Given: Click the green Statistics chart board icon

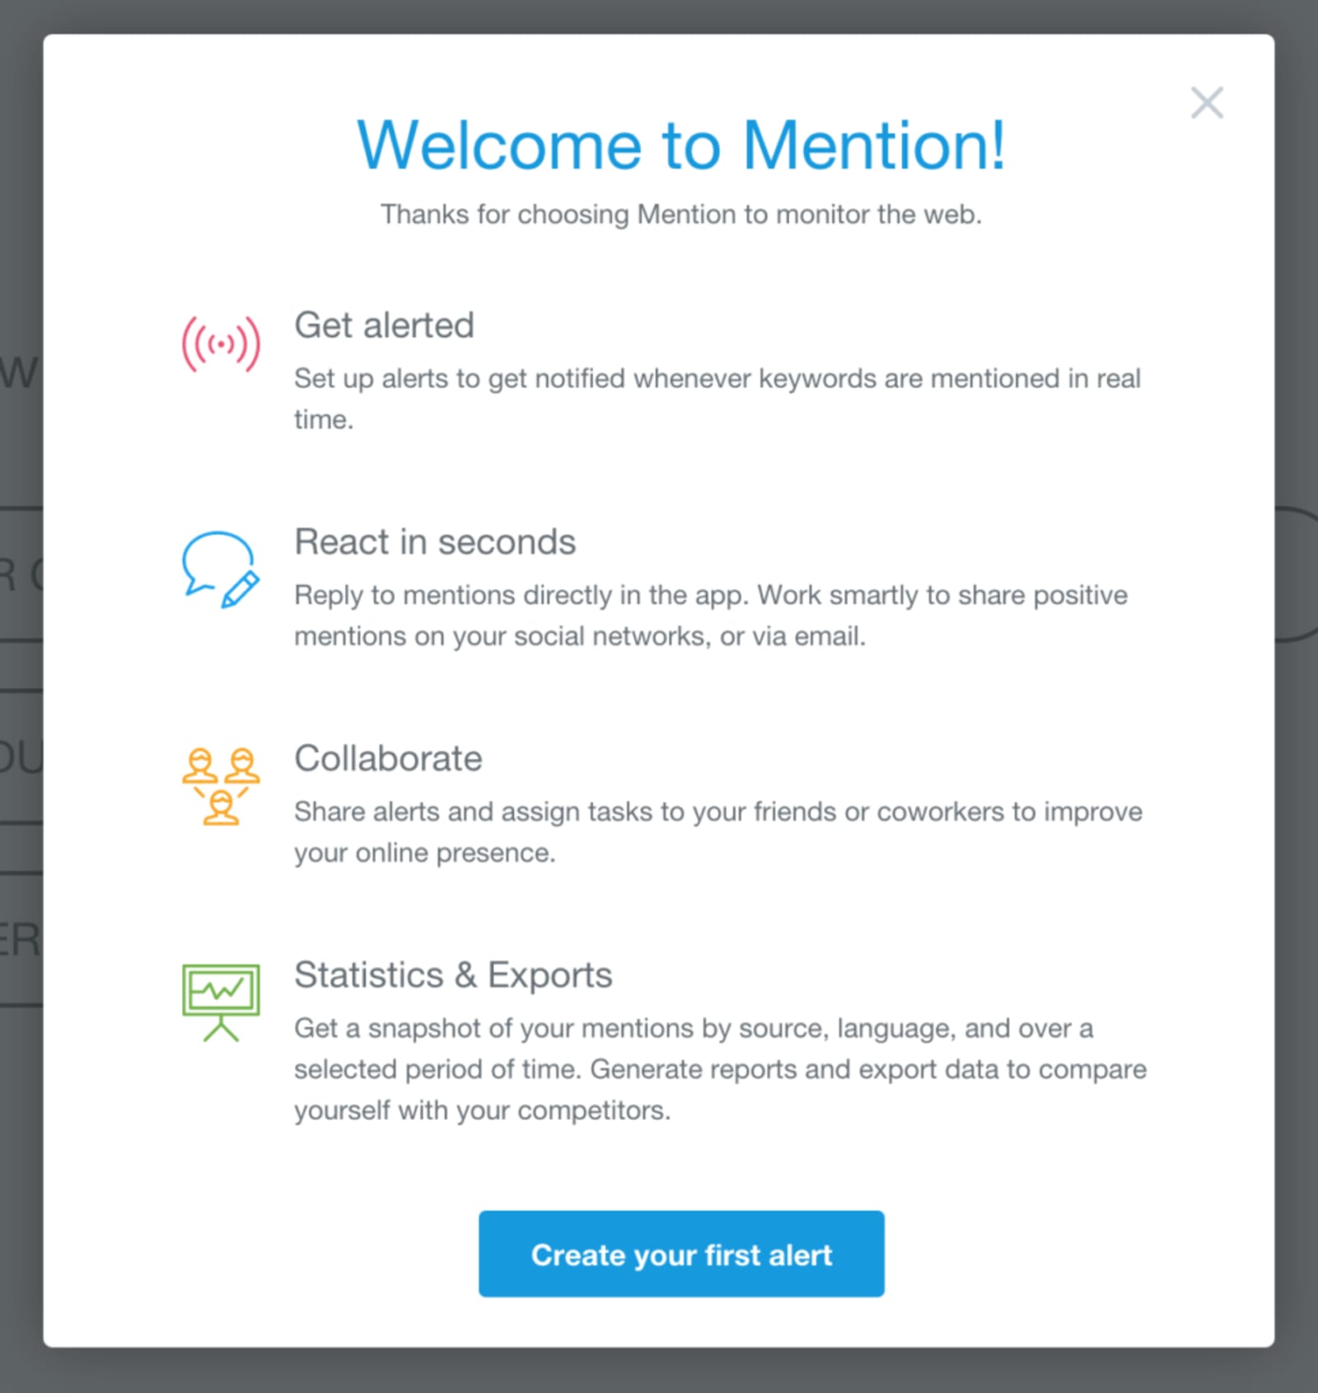Looking at the screenshot, I should pos(221,1001).
